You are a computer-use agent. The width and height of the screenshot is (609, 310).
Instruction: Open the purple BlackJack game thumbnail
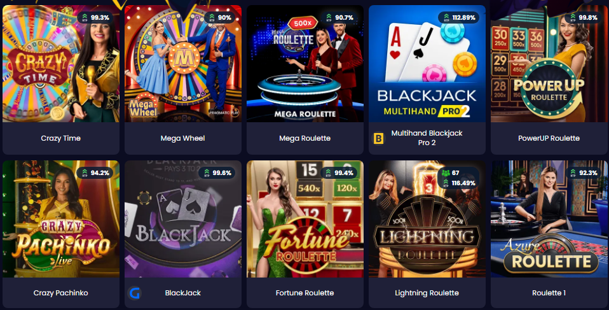(183, 219)
